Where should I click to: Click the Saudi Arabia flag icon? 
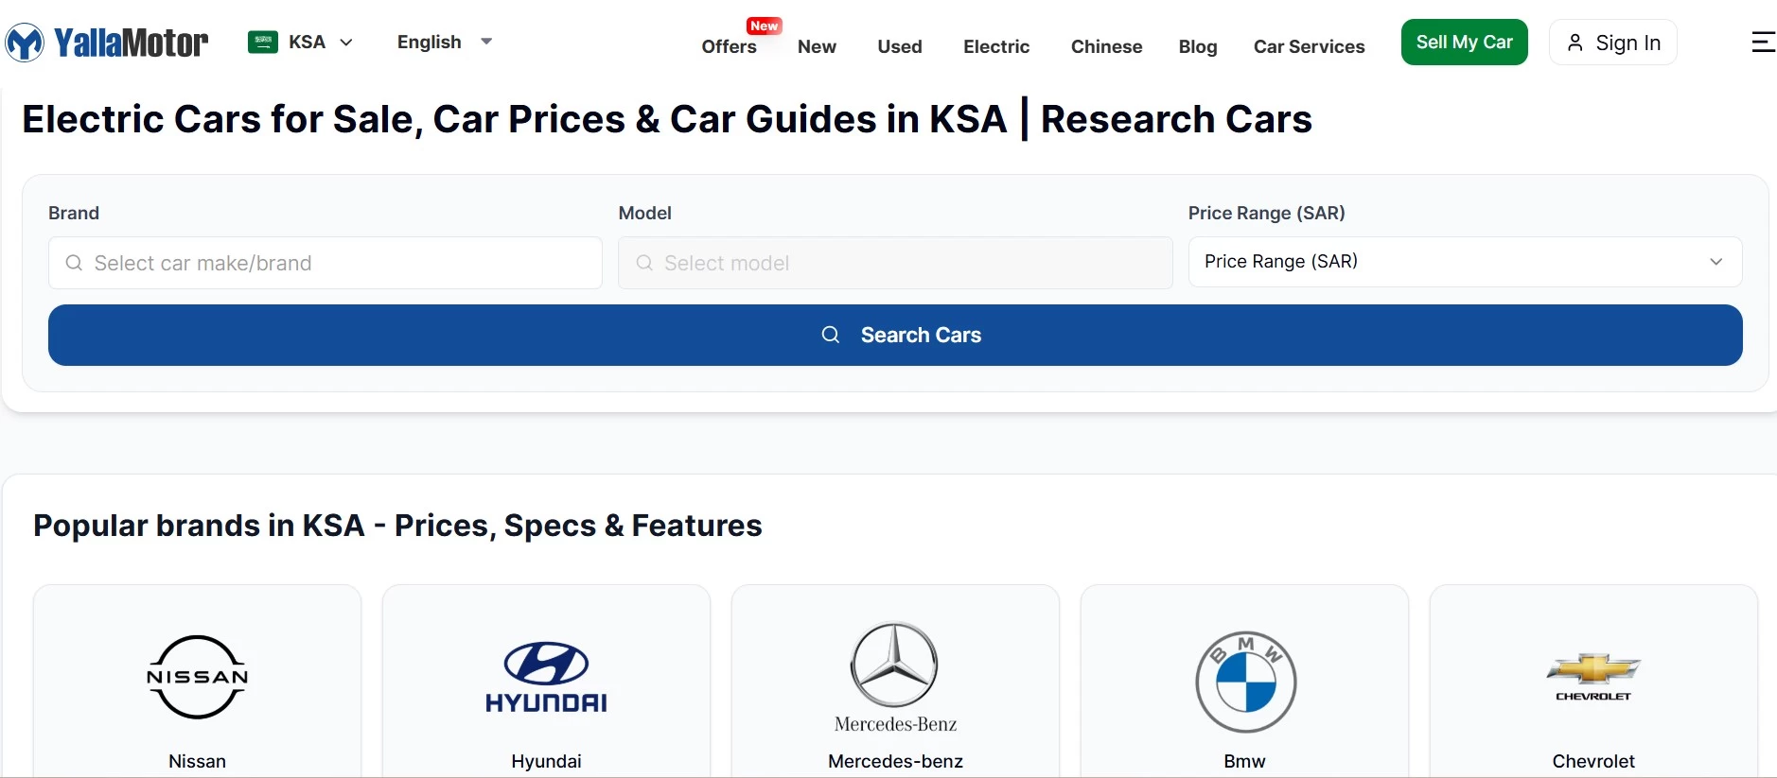pyautogui.click(x=262, y=43)
